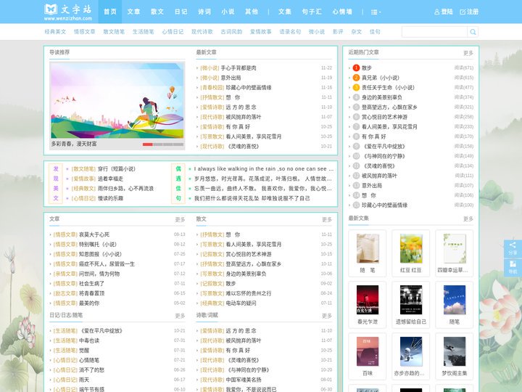Open hot article ranked 1 散步
Image resolution: width=522 pixels, height=392 pixels.
(367, 68)
